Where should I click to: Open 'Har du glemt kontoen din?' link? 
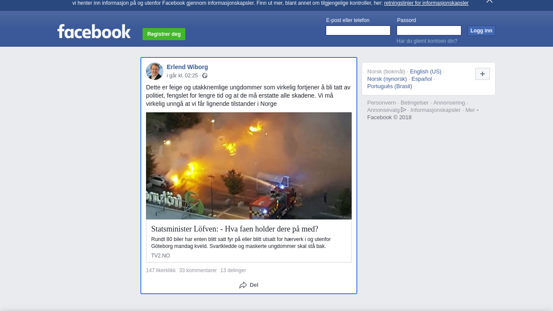click(x=427, y=41)
